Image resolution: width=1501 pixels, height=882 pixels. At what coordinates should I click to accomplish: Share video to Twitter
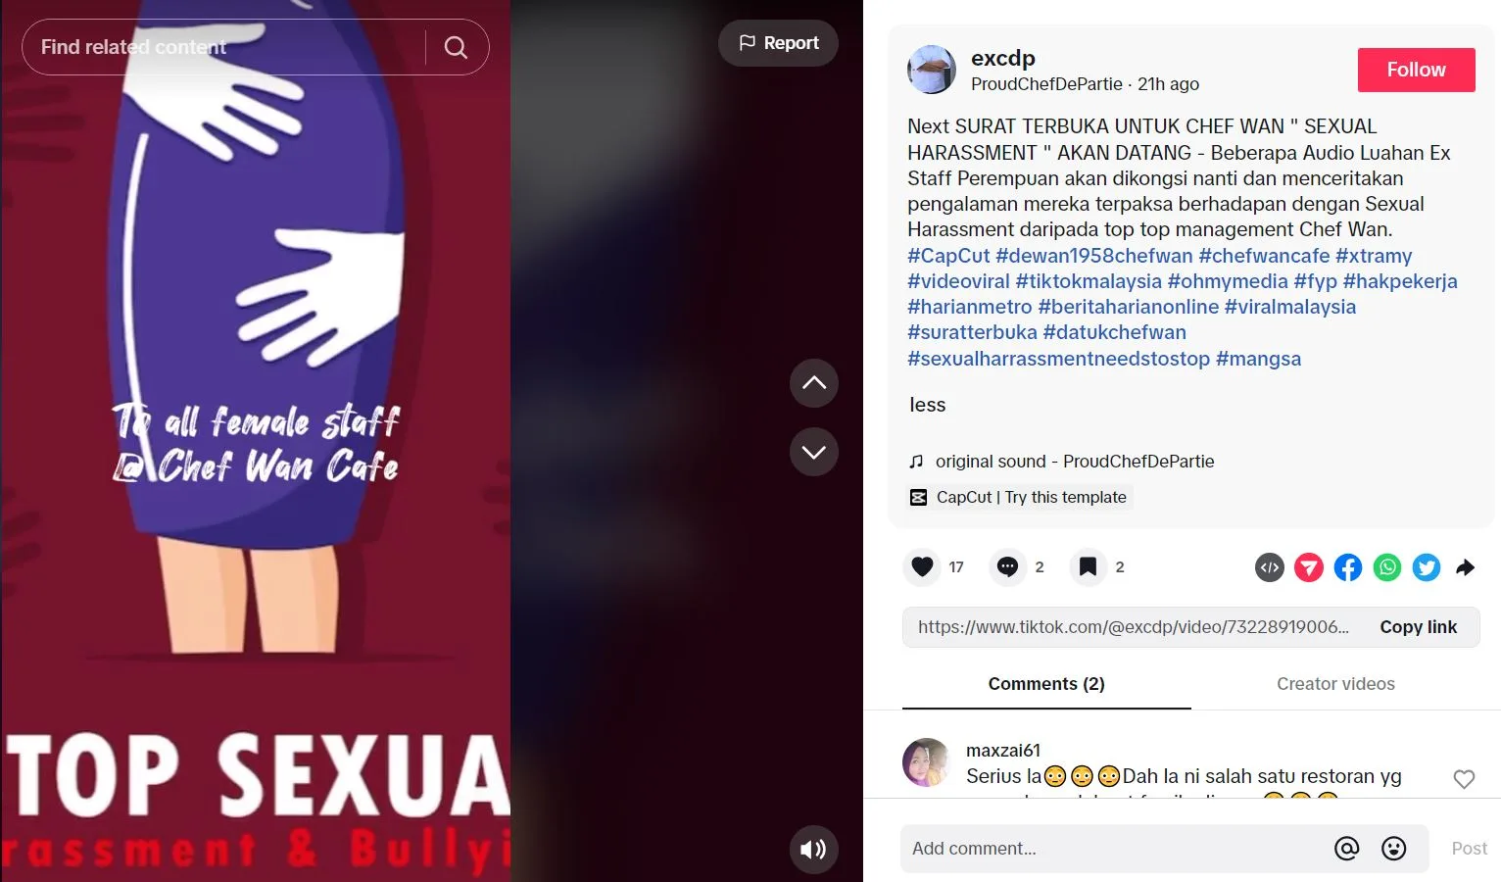(1427, 567)
